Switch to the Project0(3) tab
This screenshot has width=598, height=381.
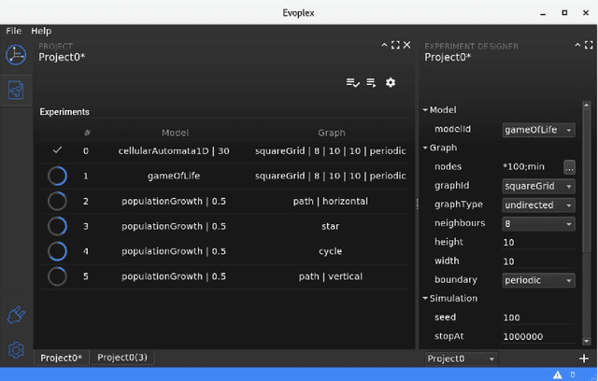[x=122, y=358]
